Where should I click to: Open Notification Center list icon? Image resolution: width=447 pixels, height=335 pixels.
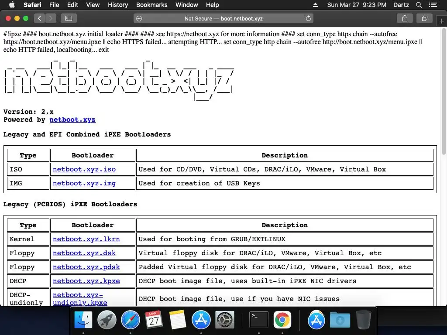[433, 5]
